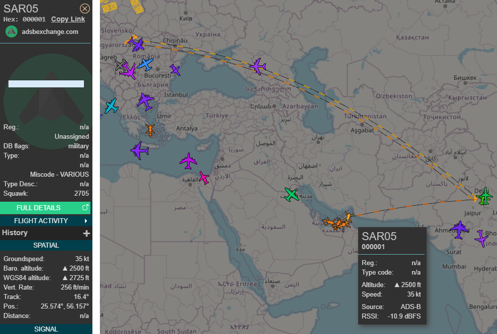Click the adsbexchange.com logo icon
Viewport: 497px width, 334px height.
click(11, 31)
